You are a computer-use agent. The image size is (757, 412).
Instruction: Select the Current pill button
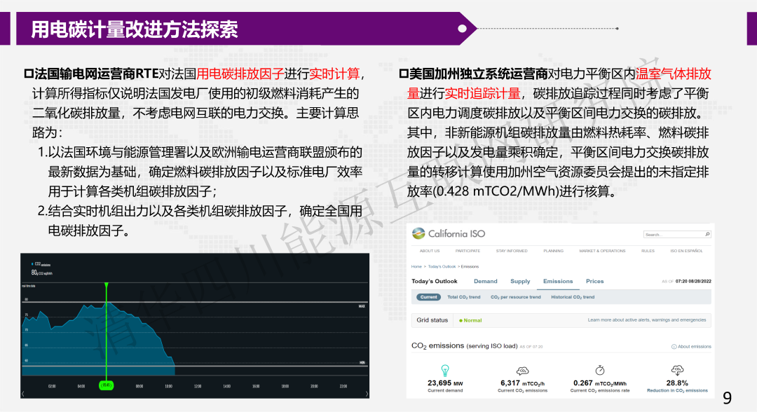pyautogui.click(x=428, y=297)
